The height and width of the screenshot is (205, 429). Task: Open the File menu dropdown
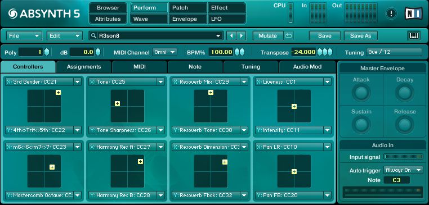point(24,36)
